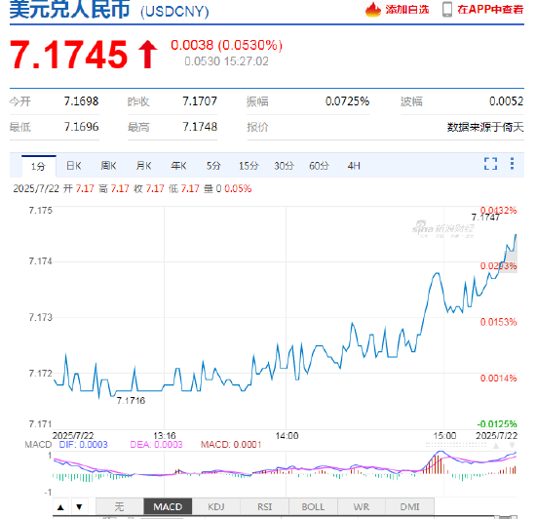Open the chart in fullscreen mode

(490, 164)
